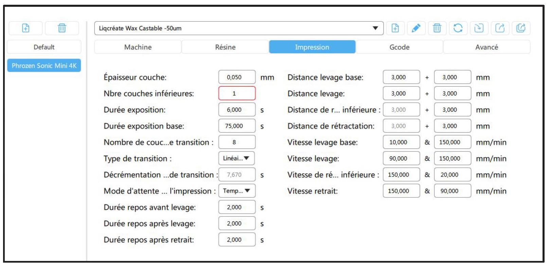
Task: Open the Avancé tab
Action: (487, 47)
